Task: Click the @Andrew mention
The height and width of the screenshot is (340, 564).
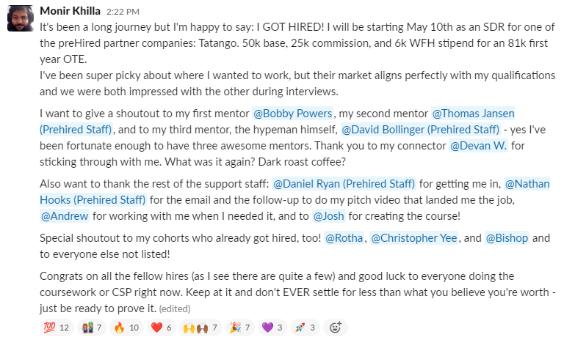Action: [x=65, y=215]
